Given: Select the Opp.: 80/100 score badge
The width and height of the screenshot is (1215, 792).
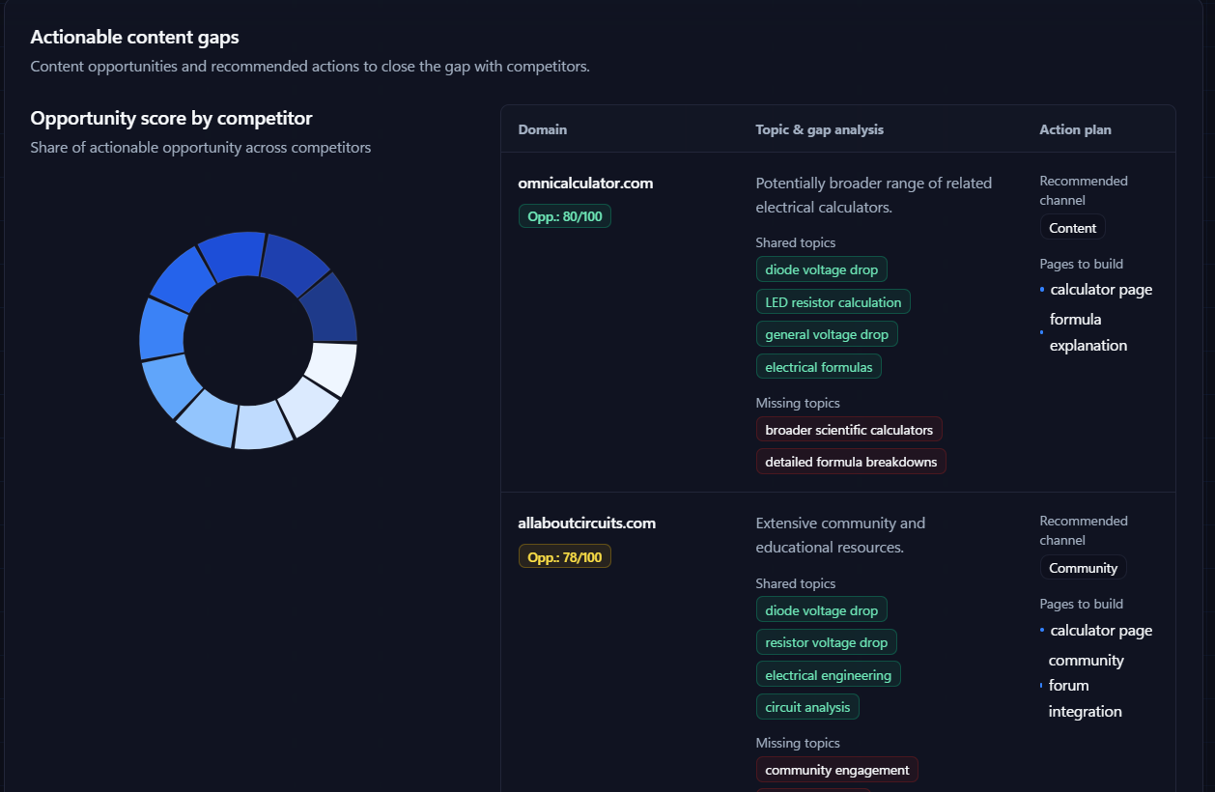Looking at the screenshot, I should [x=565, y=216].
